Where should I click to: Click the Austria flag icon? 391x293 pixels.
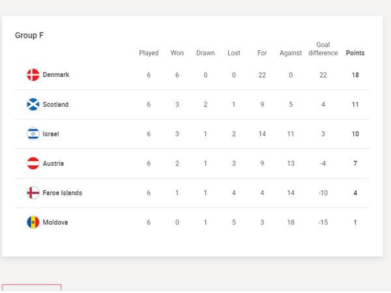pos(33,163)
